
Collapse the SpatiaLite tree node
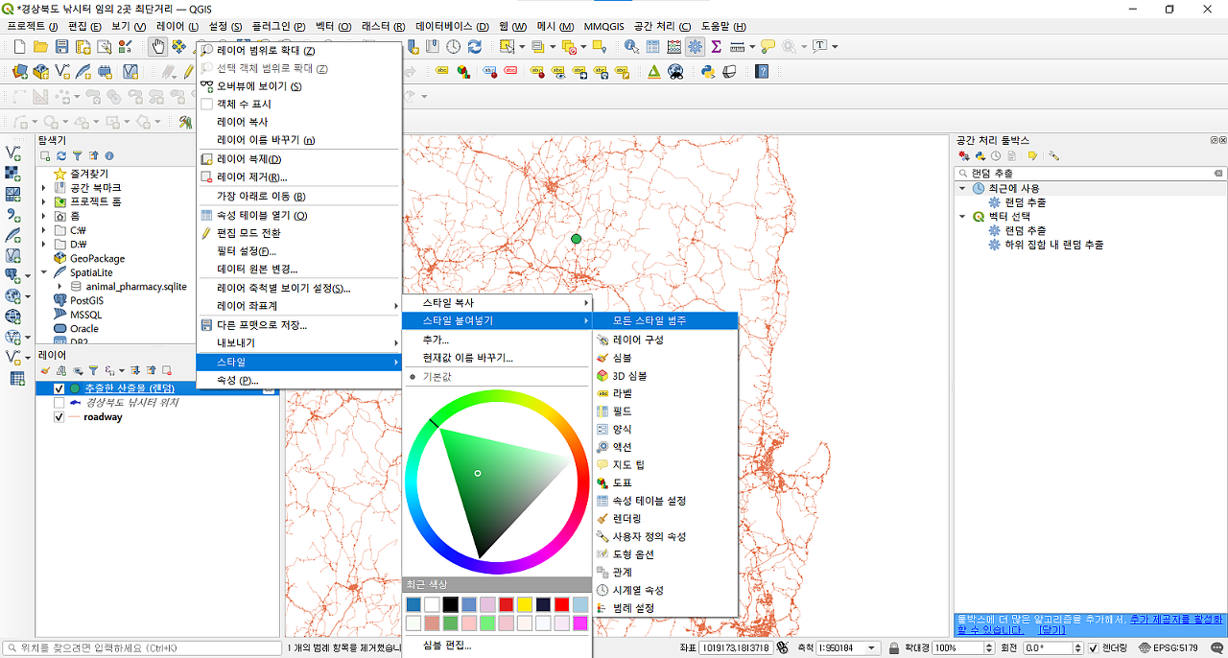(43, 272)
